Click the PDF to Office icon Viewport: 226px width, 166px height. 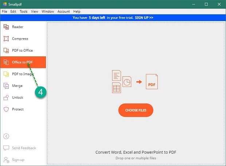pyautogui.click(x=6, y=50)
